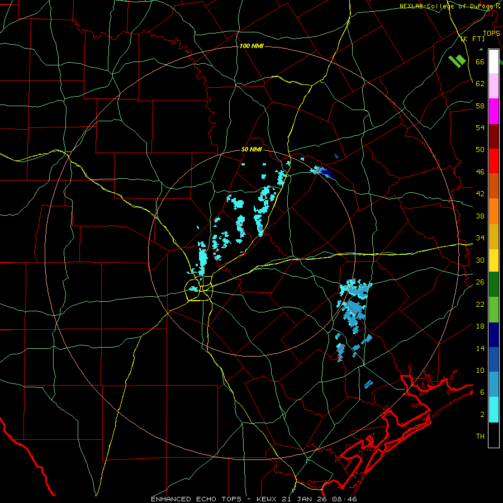Click the light pink legend swatch
Image resolution: width=503 pixels, height=503 pixels.
[493, 86]
